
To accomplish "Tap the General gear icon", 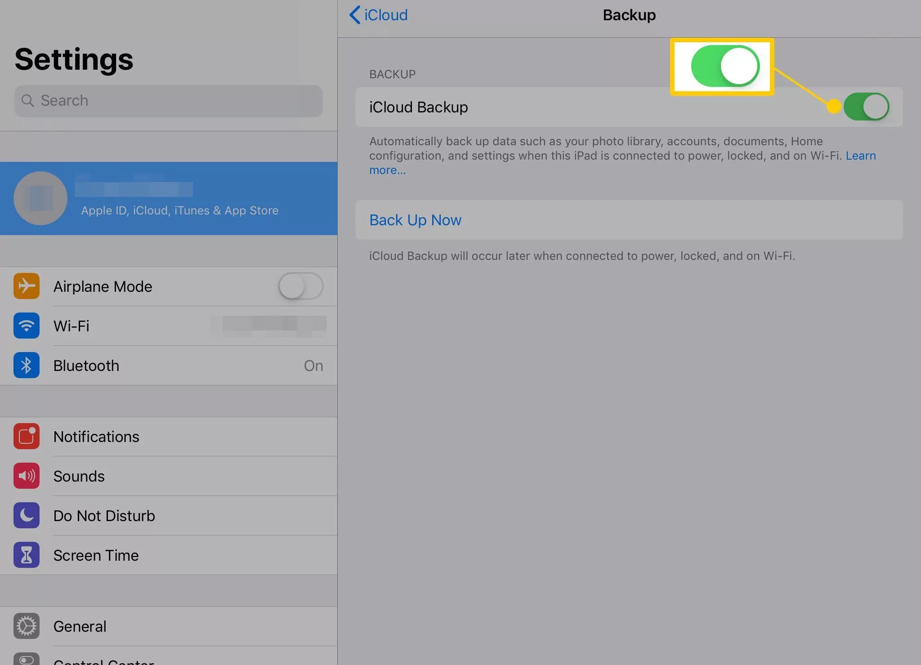I will pyautogui.click(x=27, y=626).
